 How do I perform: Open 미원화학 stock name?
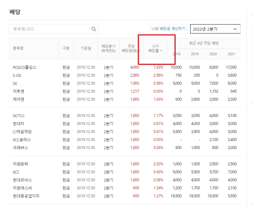pyautogui.click(x=20, y=164)
